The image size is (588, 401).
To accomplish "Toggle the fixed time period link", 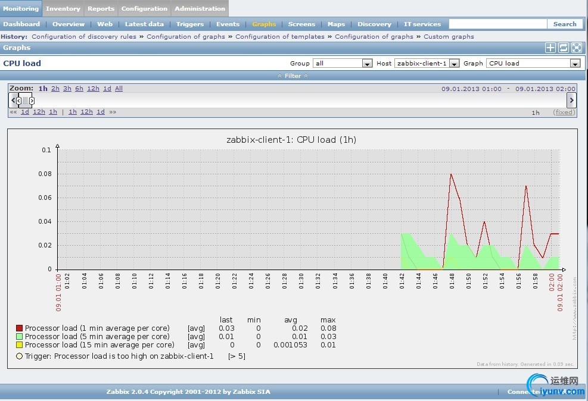I will coord(564,112).
